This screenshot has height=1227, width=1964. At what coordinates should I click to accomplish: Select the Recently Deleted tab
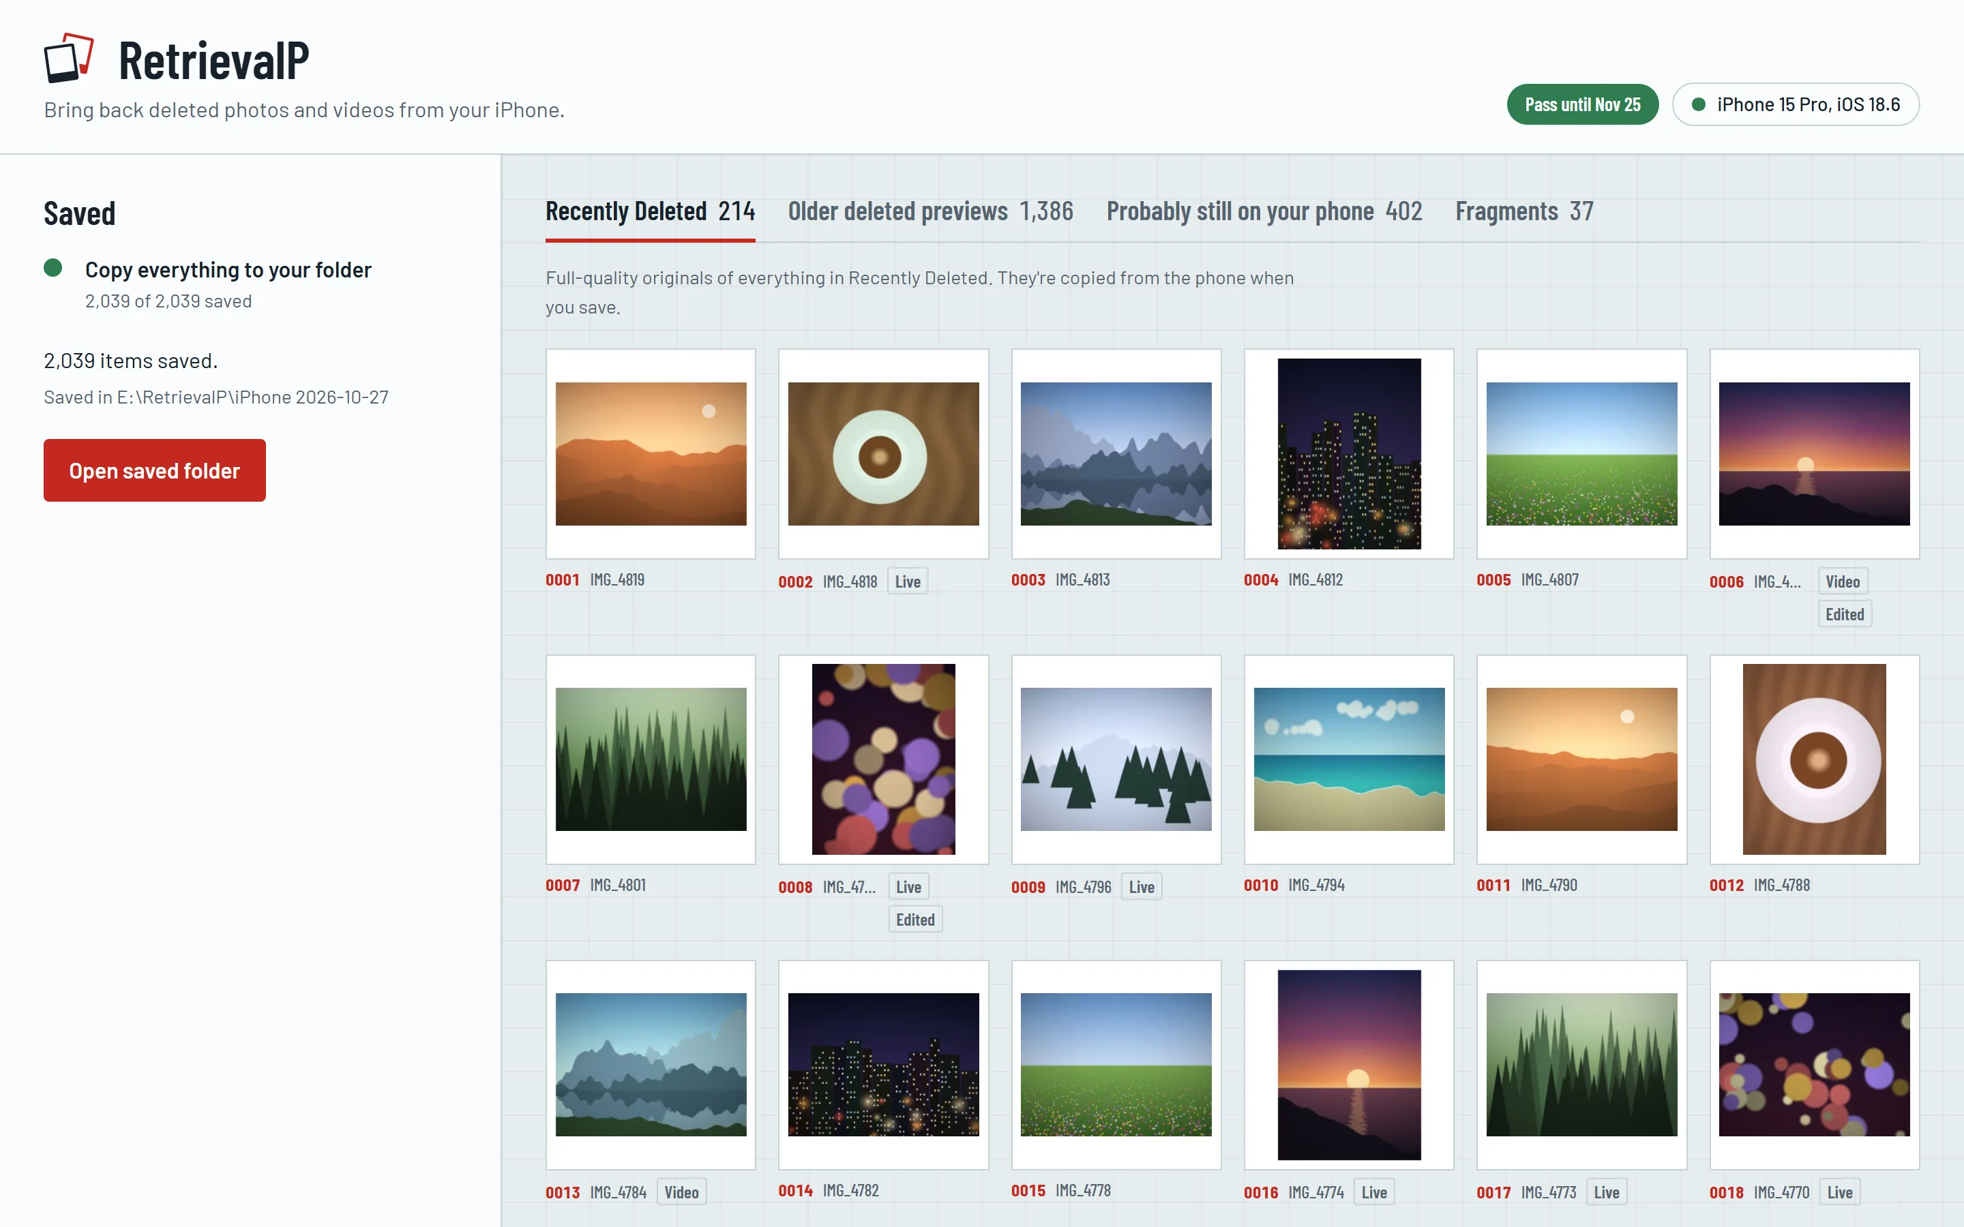point(650,212)
